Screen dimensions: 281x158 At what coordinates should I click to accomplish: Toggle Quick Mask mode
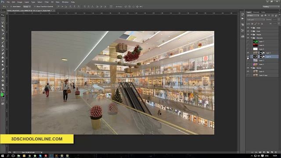(x=3, y=100)
